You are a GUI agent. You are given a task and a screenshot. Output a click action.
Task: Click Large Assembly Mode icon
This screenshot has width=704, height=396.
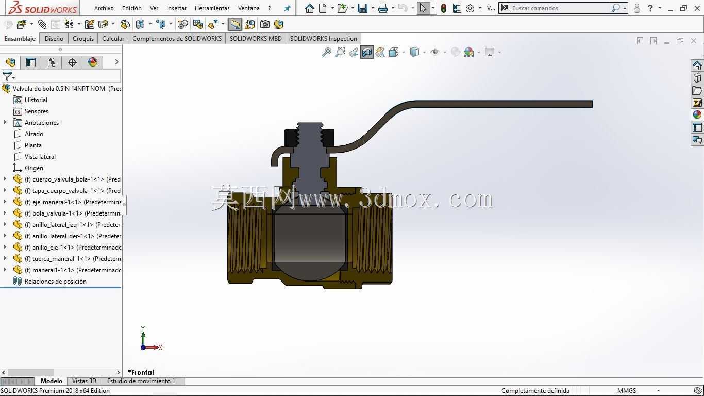tap(279, 24)
